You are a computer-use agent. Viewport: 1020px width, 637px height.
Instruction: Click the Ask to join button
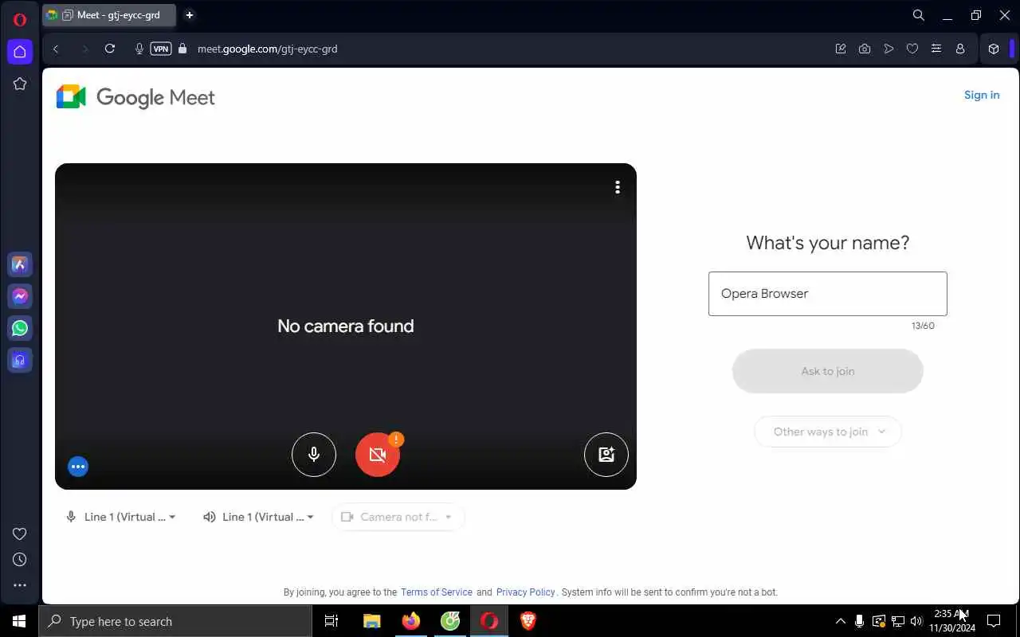[x=828, y=371]
